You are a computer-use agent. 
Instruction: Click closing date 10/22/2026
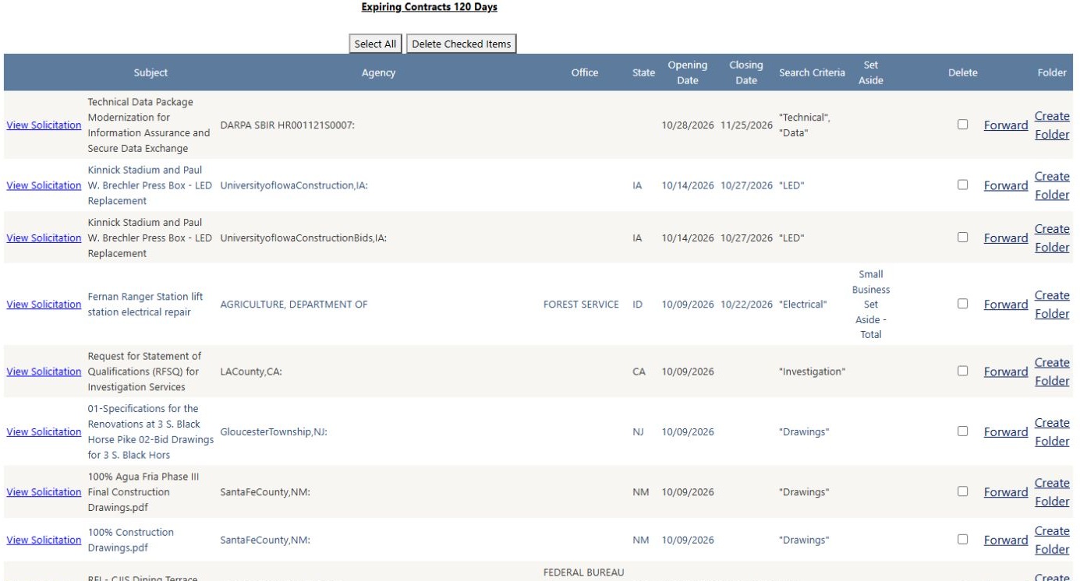click(746, 305)
